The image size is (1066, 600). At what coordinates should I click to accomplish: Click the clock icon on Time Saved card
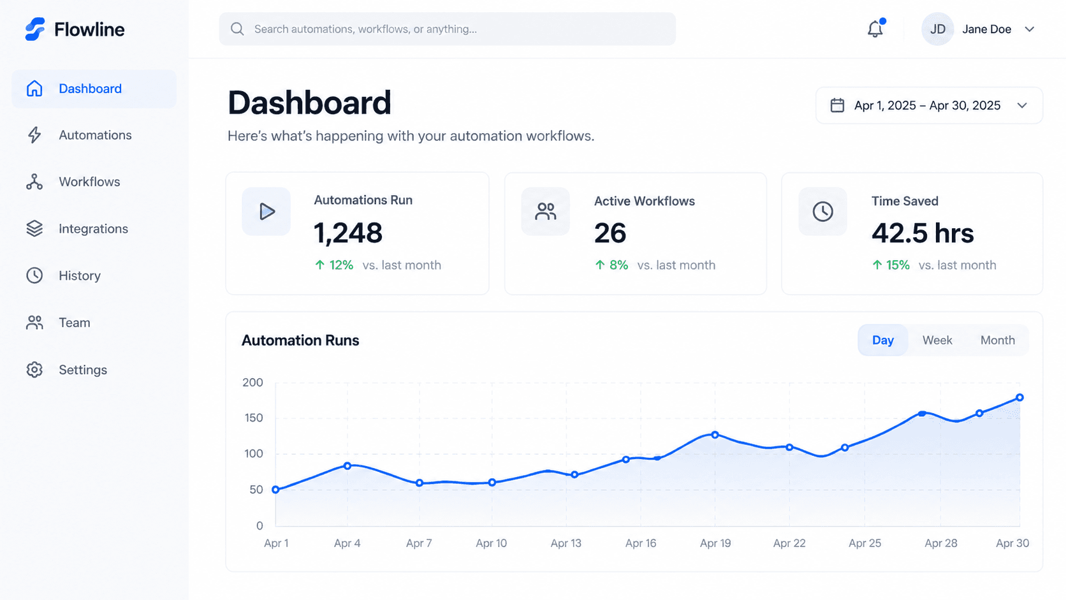pos(823,212)
